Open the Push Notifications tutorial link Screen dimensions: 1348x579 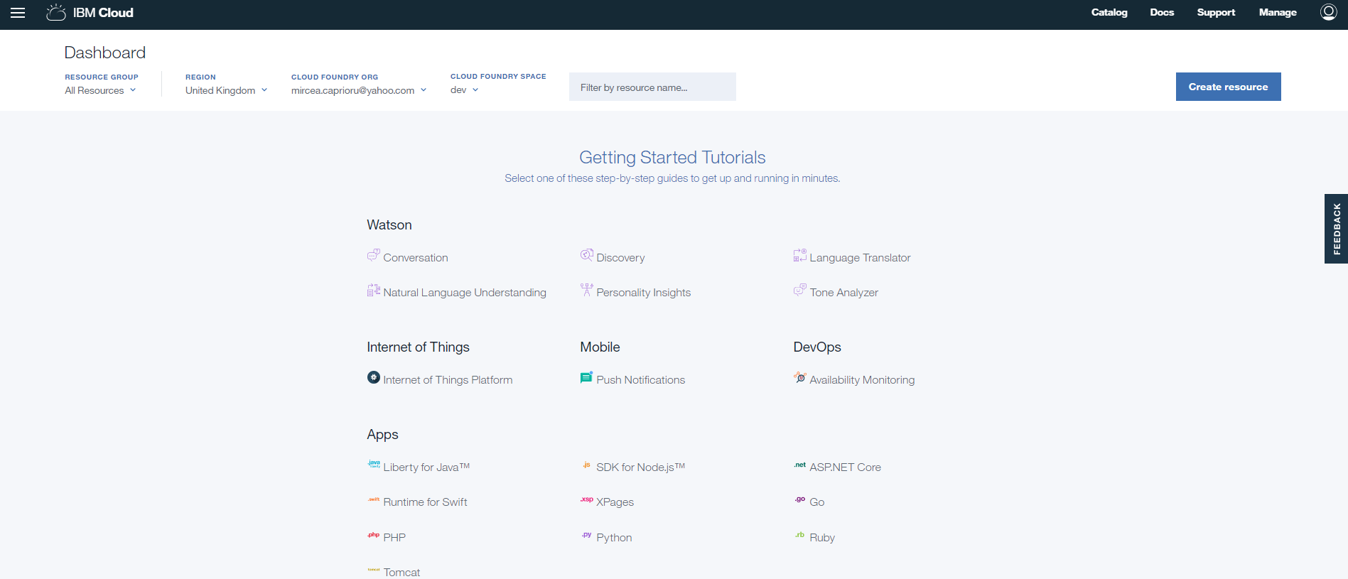[x=640, y=380]
